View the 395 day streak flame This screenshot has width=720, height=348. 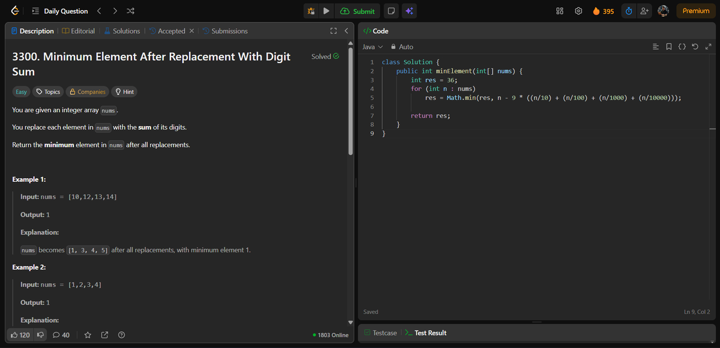603,11
